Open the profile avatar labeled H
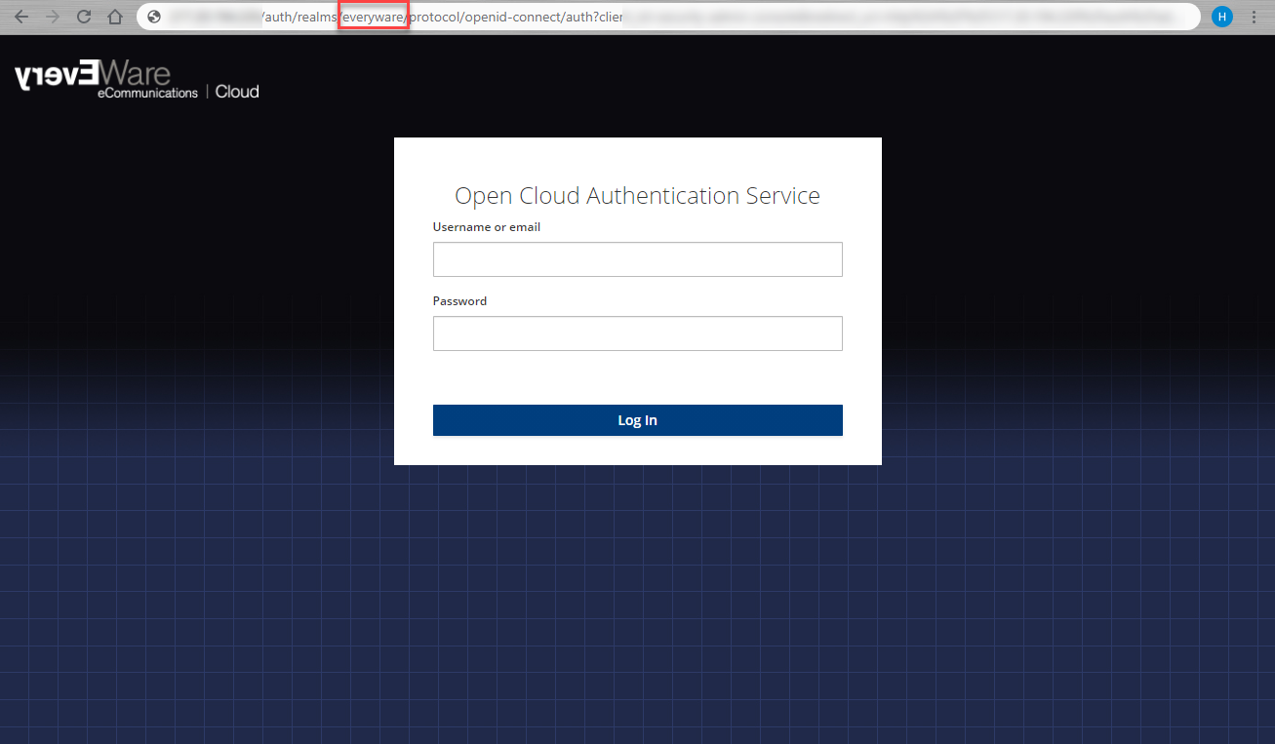Screen dimensions: 1275x744 tap(1221, 17)
